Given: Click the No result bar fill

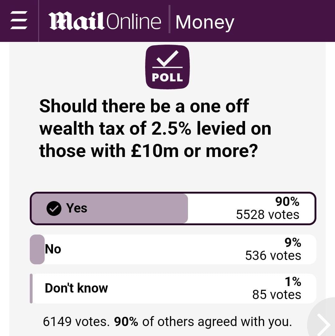Looking at the screenshot, I should [37, 249].
